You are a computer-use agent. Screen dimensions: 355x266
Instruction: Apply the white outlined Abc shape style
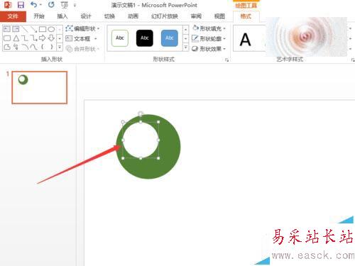(120, 38)
